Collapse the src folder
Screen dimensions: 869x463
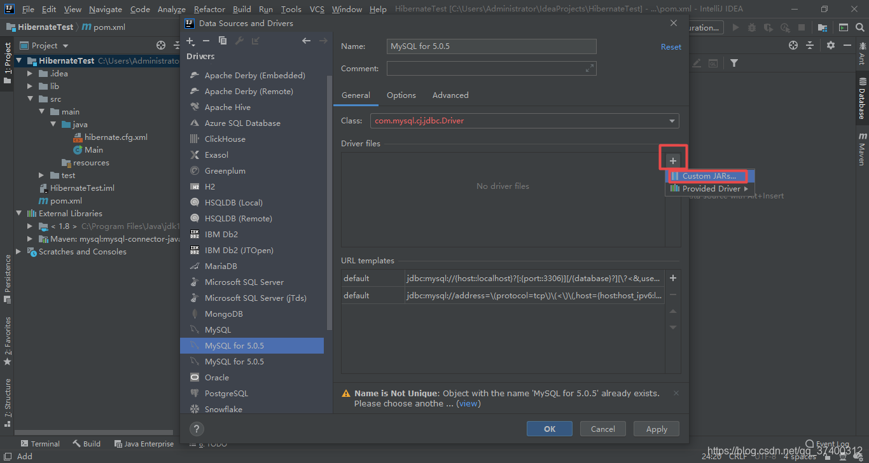(30, 99)
